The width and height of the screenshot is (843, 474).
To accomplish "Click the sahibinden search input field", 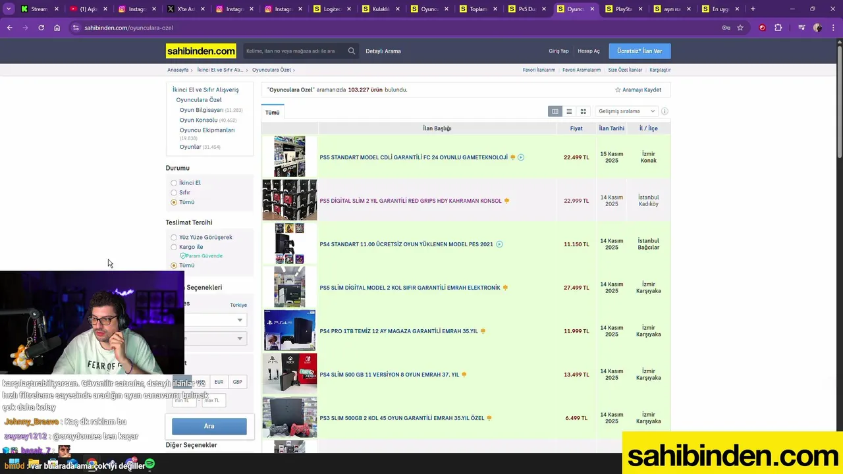I will pos(295,51).
